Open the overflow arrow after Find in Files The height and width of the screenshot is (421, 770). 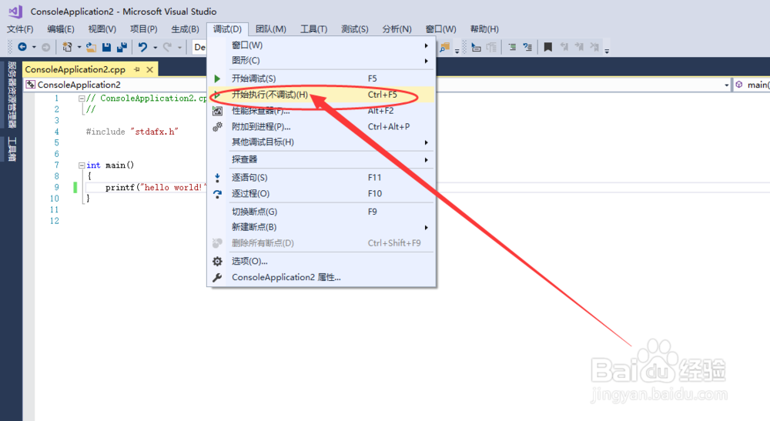(x=457, y=51)
